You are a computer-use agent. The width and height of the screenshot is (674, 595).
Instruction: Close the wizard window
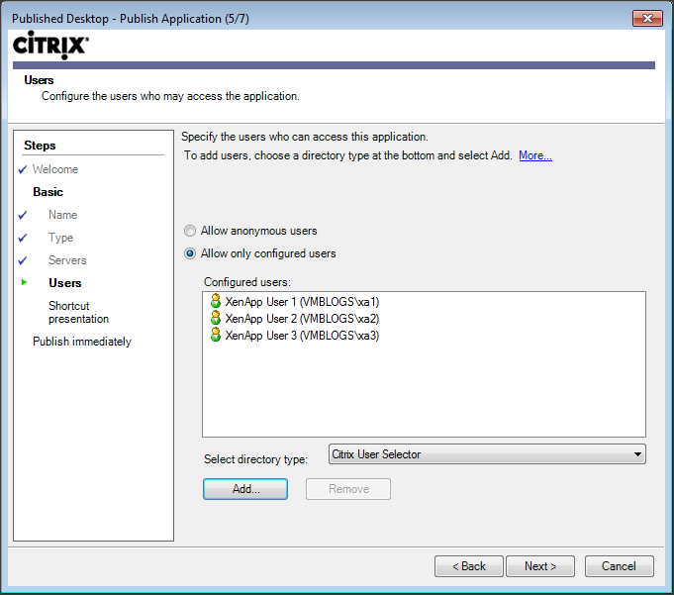[647, 18]
